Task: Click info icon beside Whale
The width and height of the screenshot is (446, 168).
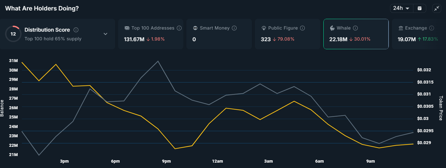Action: tap(355, 28)
